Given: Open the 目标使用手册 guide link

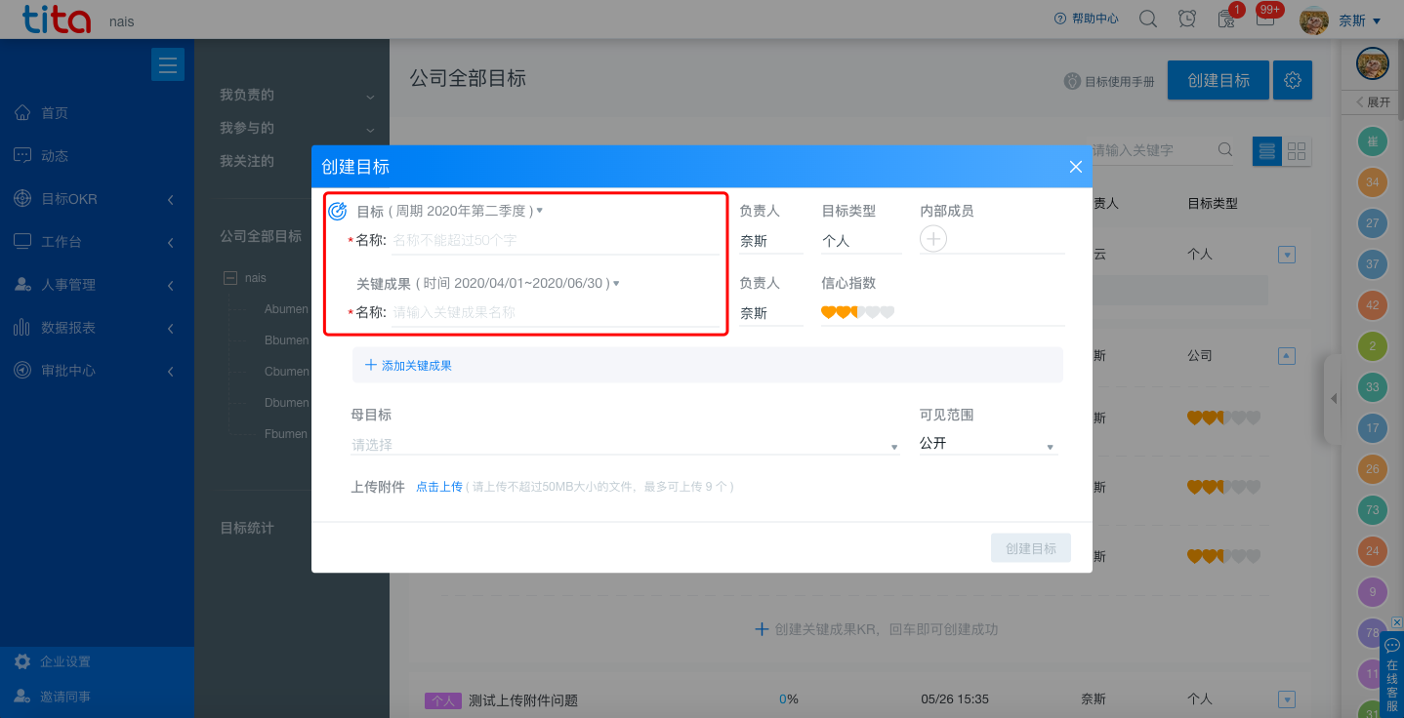Looking at the screenshot, I should [x=1109, y=82].
